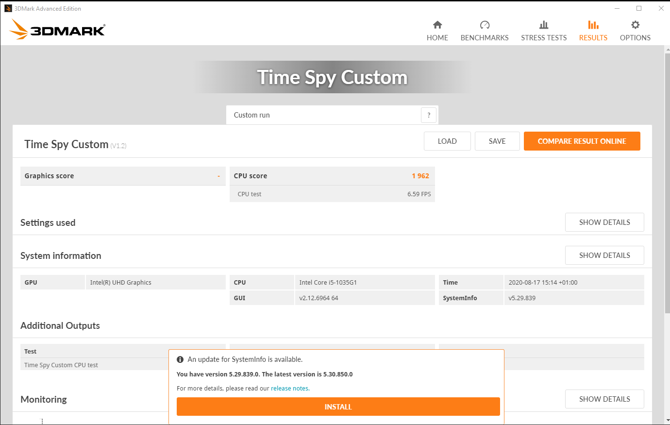Click the GPU label cell

coord(52,282)
